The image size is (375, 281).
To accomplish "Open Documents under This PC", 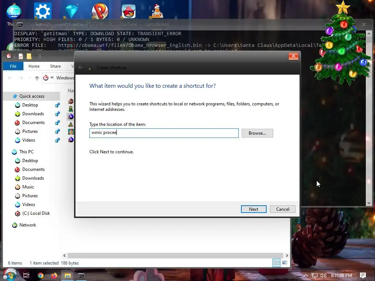I will [x=33, y=169].
